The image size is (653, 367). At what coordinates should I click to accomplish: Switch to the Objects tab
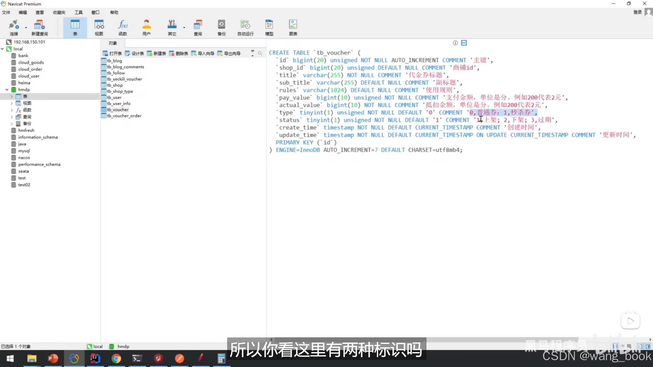113,43
